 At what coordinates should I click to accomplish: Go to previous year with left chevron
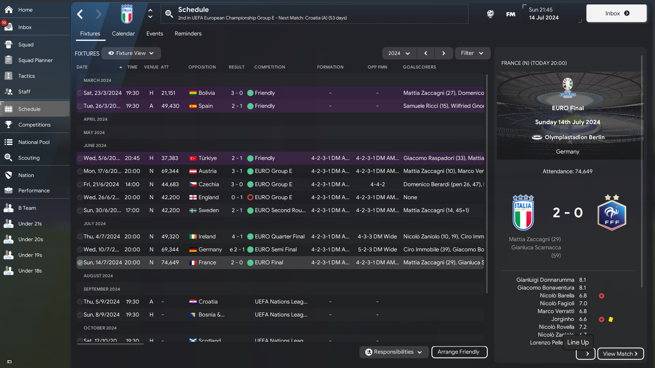[426, 53]
